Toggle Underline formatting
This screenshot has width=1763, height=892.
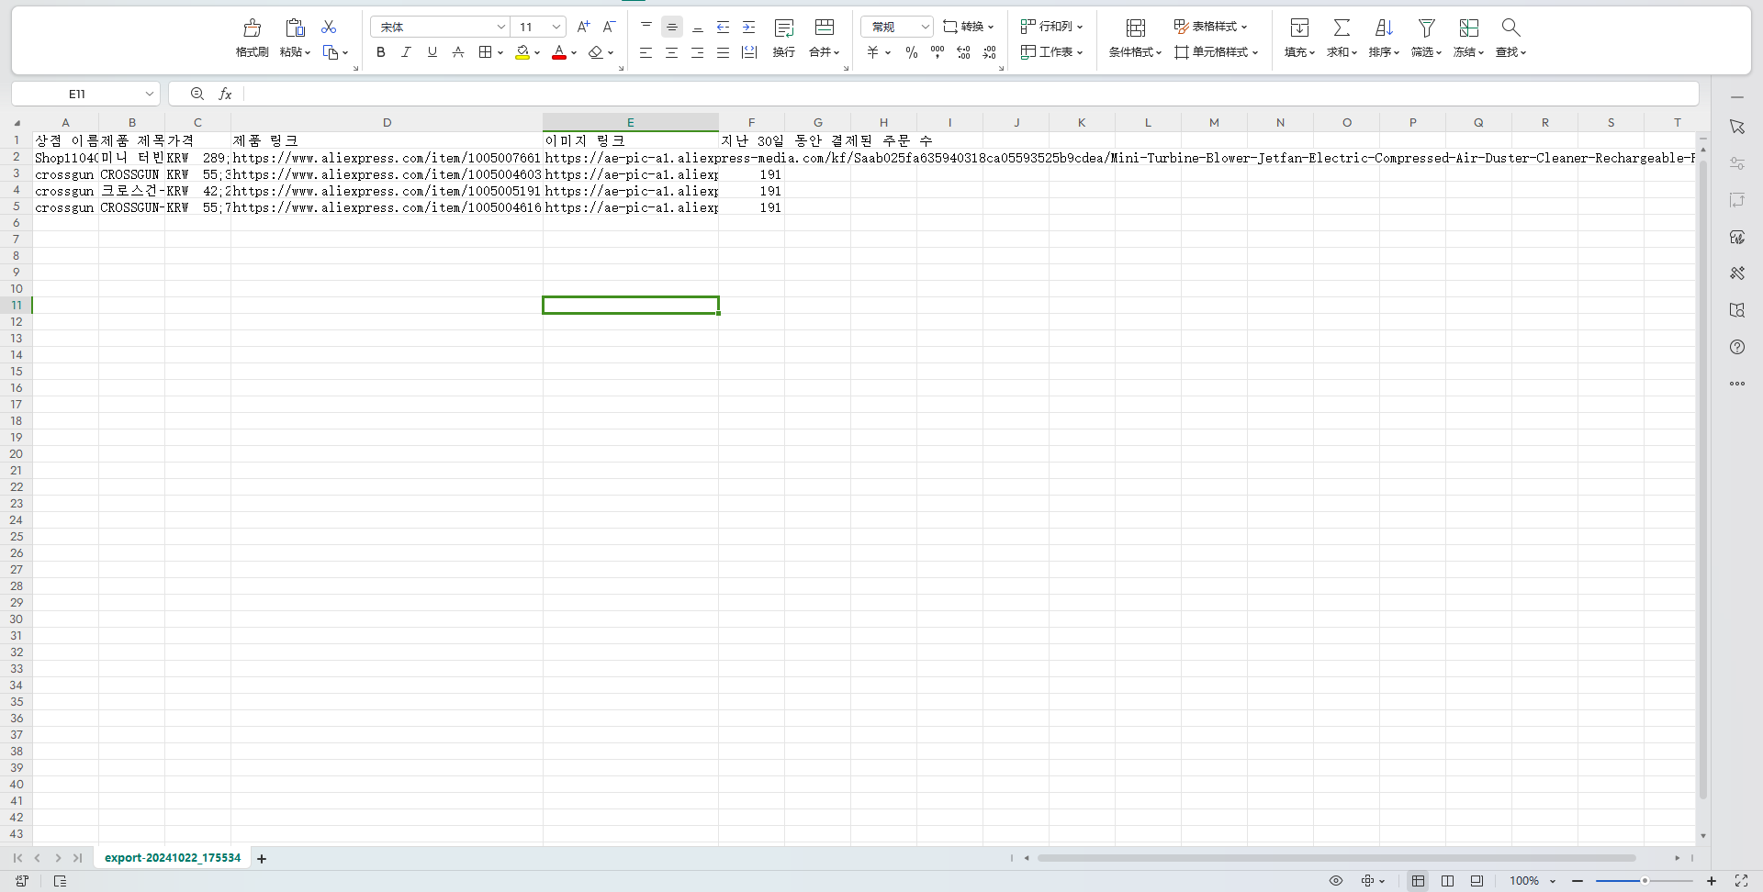[432, 52]
